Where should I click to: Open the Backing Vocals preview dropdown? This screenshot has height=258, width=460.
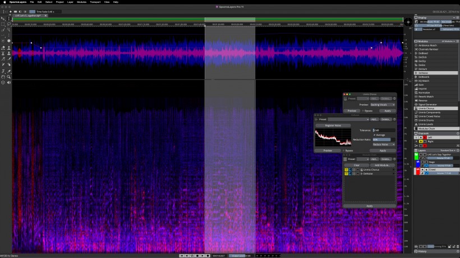(x=382, y=105)
